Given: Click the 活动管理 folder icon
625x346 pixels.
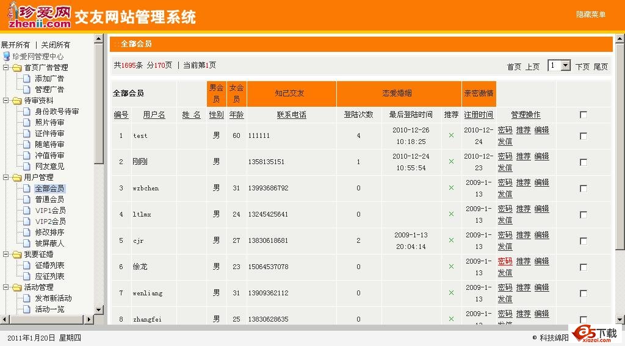Looking at the screenshot, I should tap(16, 287).
